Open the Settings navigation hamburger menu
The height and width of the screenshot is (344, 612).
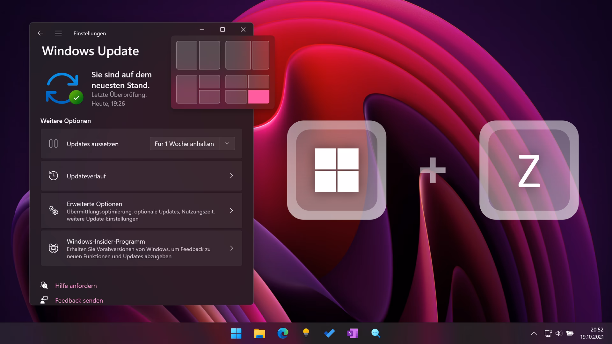click(58, 33)
